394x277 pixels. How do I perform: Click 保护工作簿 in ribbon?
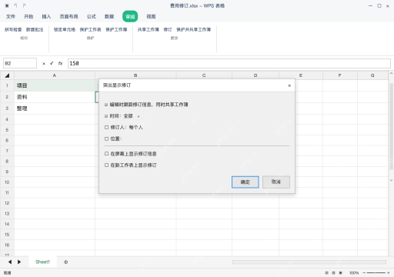point(116,30)
